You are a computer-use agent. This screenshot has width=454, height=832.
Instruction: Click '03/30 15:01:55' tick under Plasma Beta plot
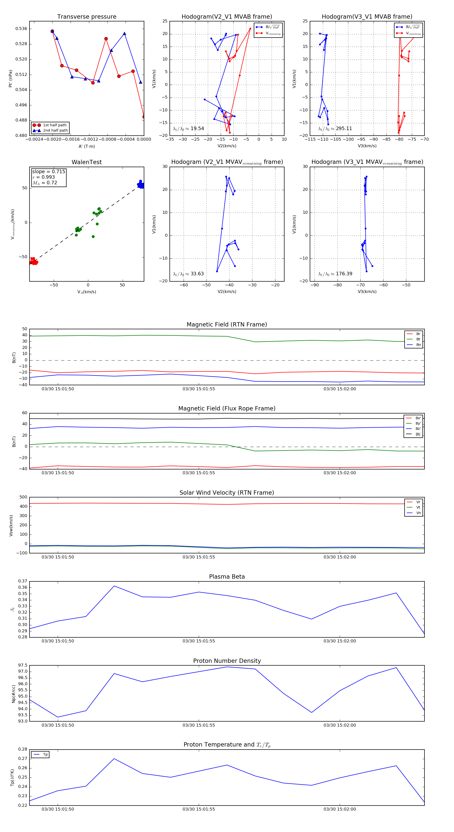point(199,641)
